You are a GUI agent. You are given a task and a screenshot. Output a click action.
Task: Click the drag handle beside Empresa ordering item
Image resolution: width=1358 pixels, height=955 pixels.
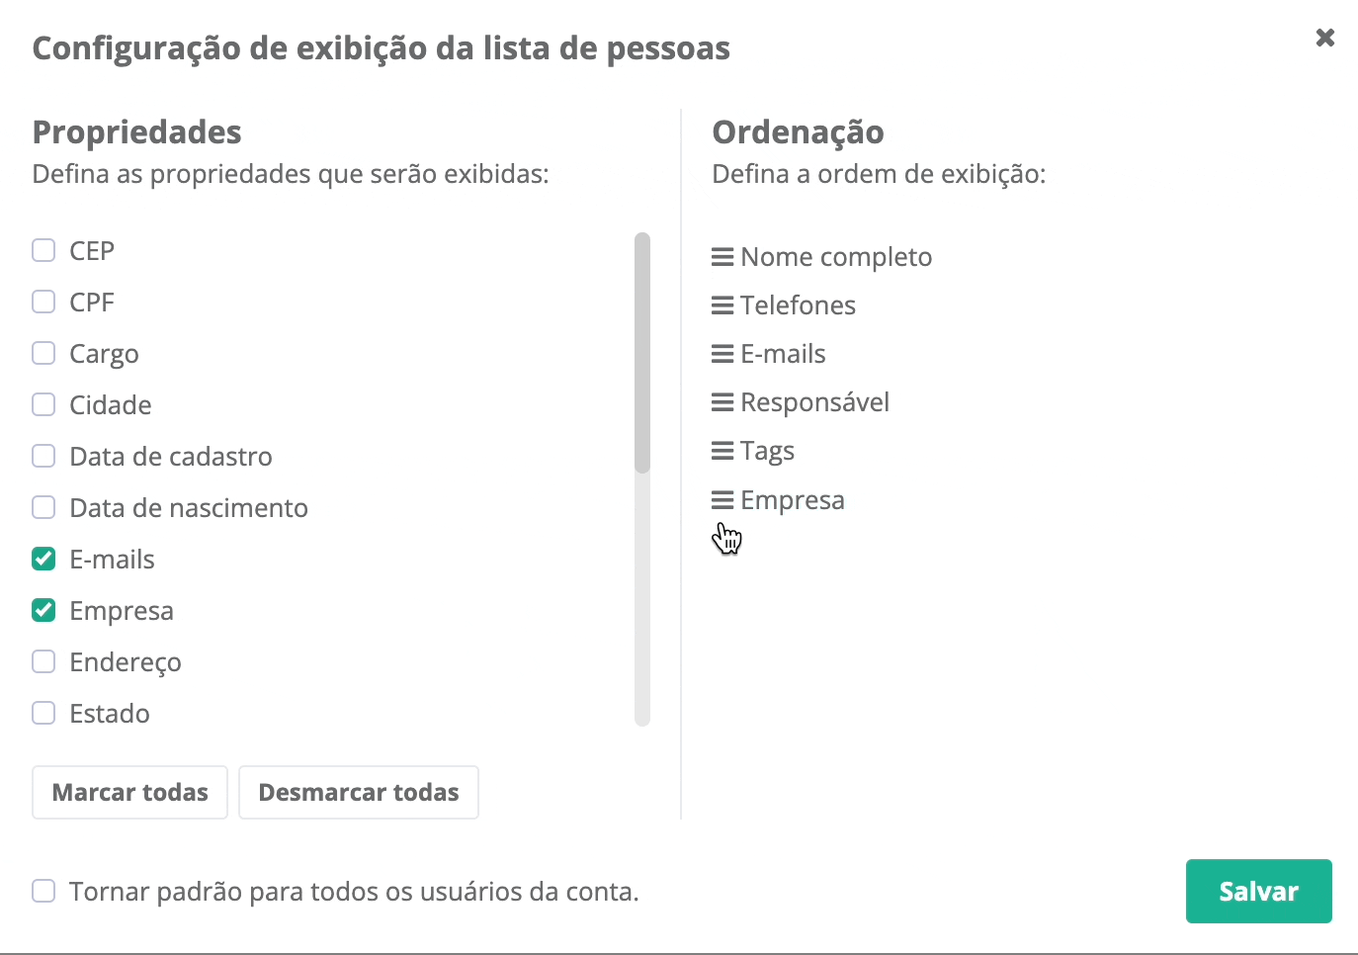point(722,500)
